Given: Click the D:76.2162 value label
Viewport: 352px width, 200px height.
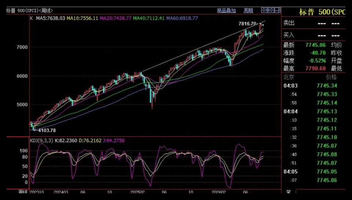Looking at the screenshot, I should [x=90, y=141].
